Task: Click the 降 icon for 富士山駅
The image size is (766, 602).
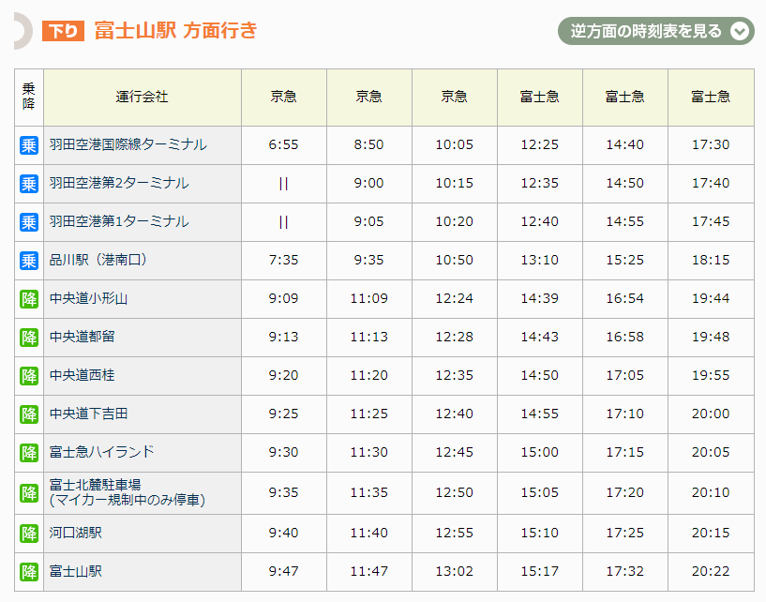Action: pyautogui.click(x=29, y=572)
